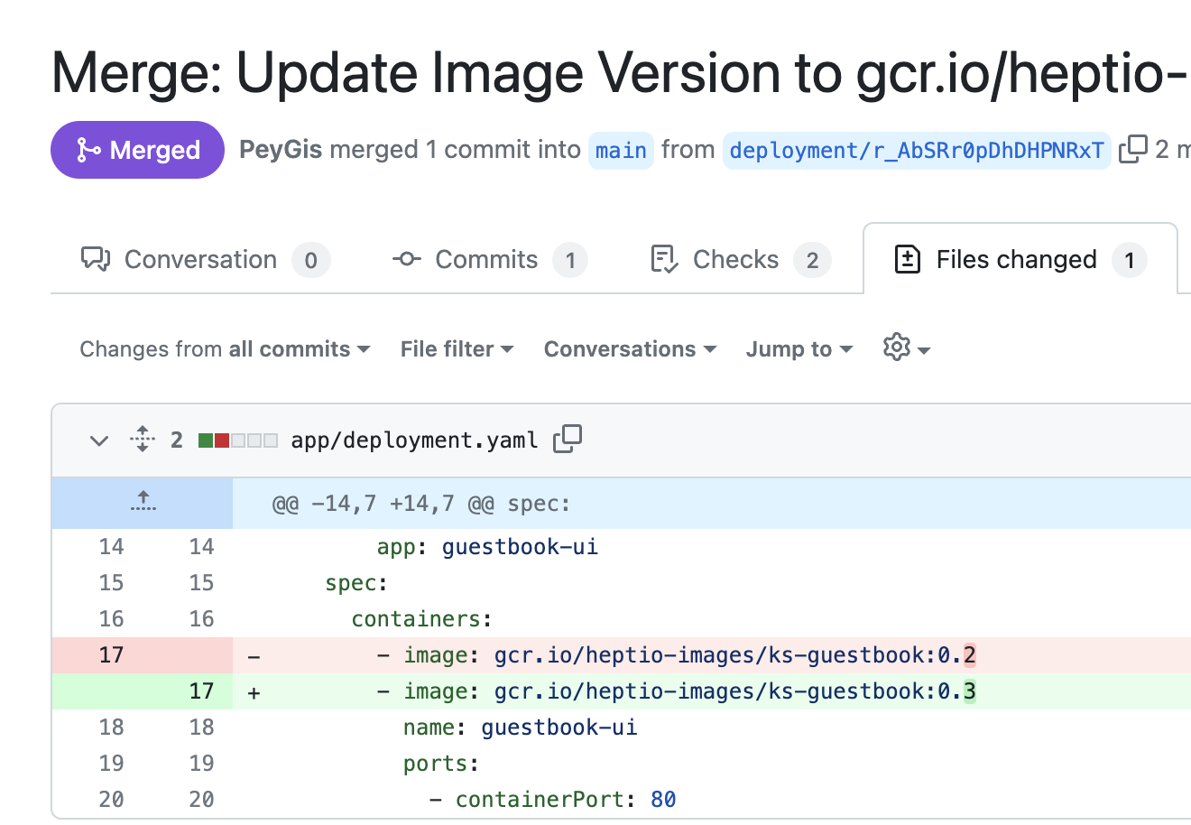The width and height of the screenshot is (1191, 825).
Task: Expand hidden lines above in hunk header
Action: point(143,503)
